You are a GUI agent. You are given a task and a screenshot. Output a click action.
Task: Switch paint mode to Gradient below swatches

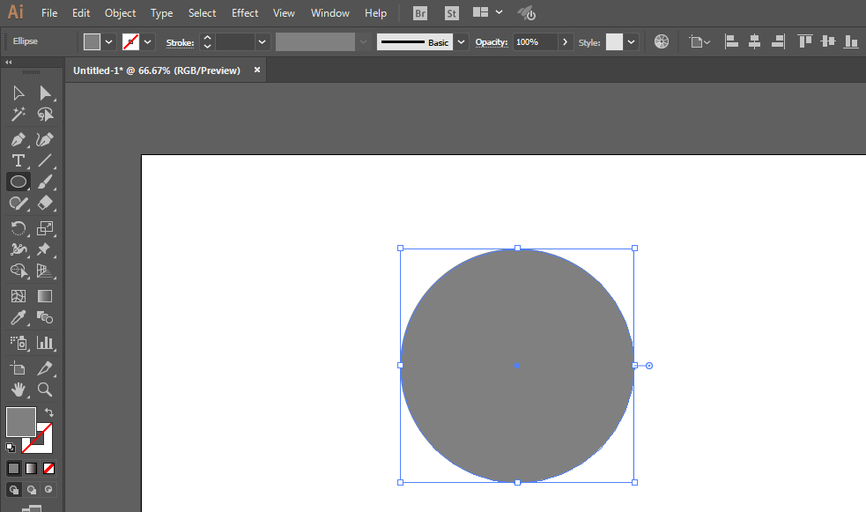(x=32, y=468)
